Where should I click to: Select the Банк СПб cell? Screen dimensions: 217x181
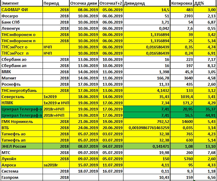point(22,22)
